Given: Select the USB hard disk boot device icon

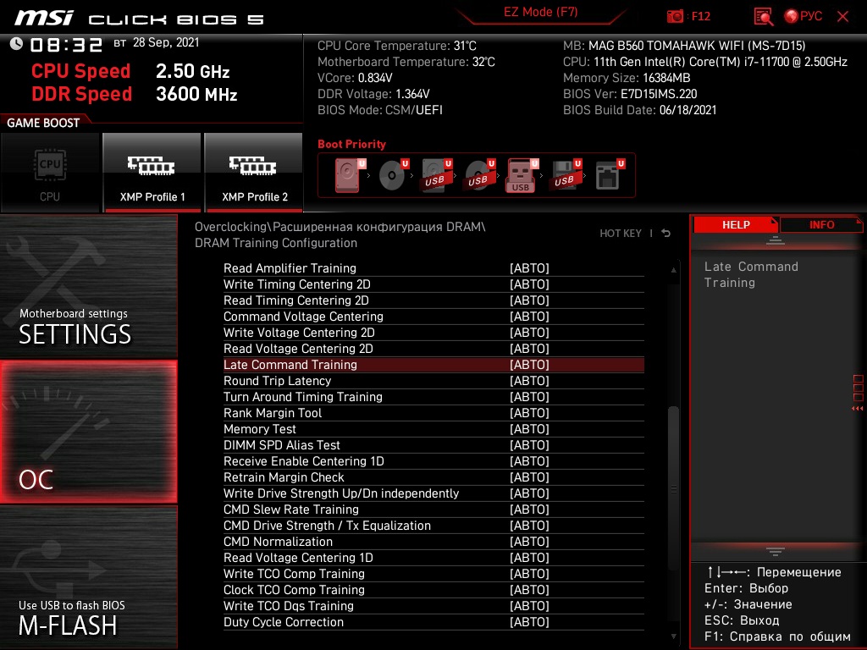Looking at the screenshot, I should (x=436, y=175).
